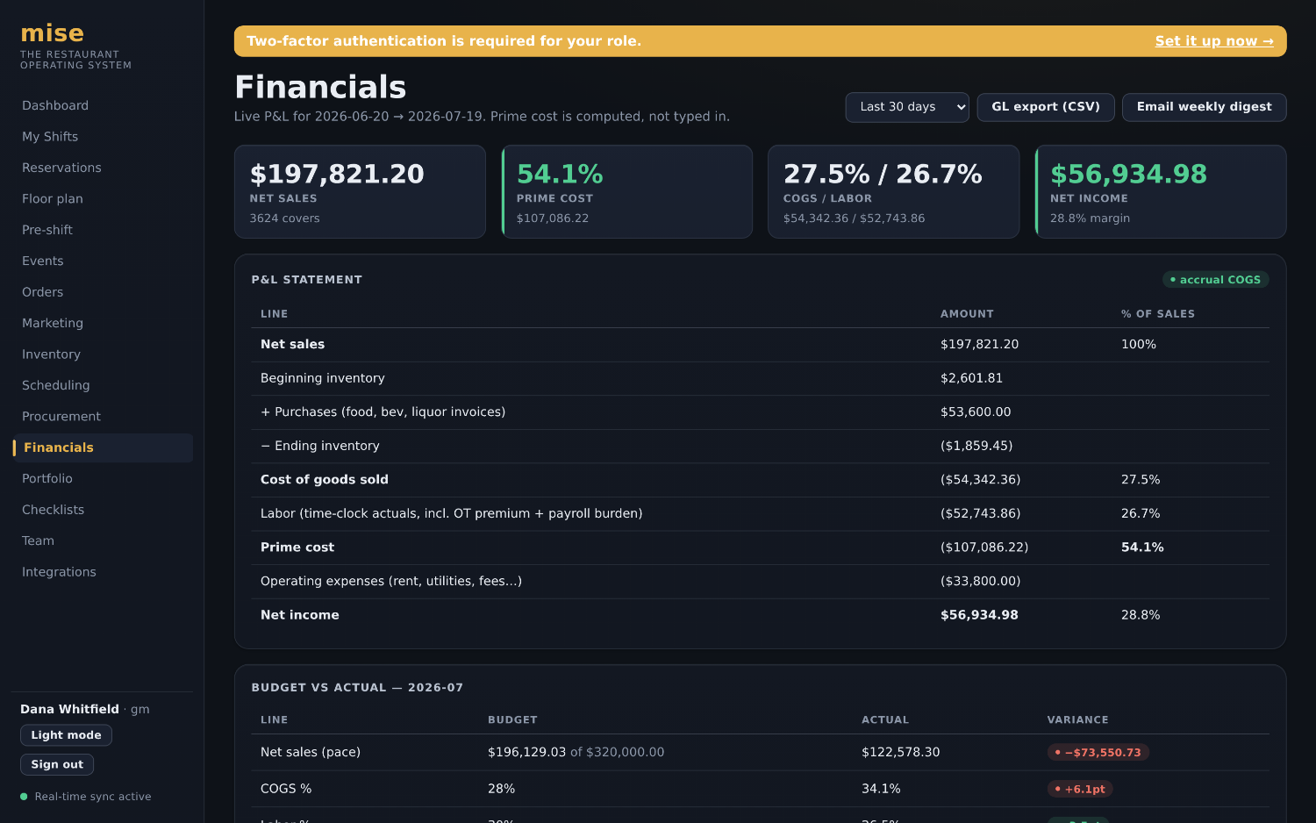Click the 'COGS %' budget row label

[x=286, y=789]
